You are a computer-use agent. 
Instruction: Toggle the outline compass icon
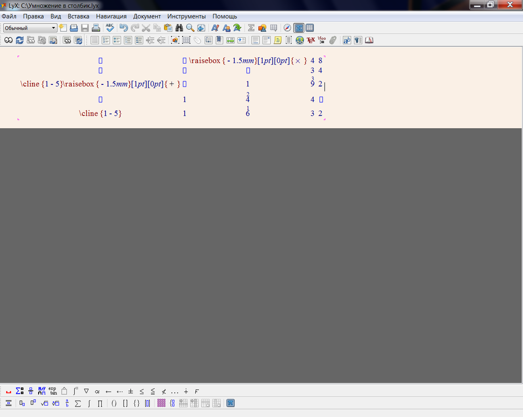287,28
